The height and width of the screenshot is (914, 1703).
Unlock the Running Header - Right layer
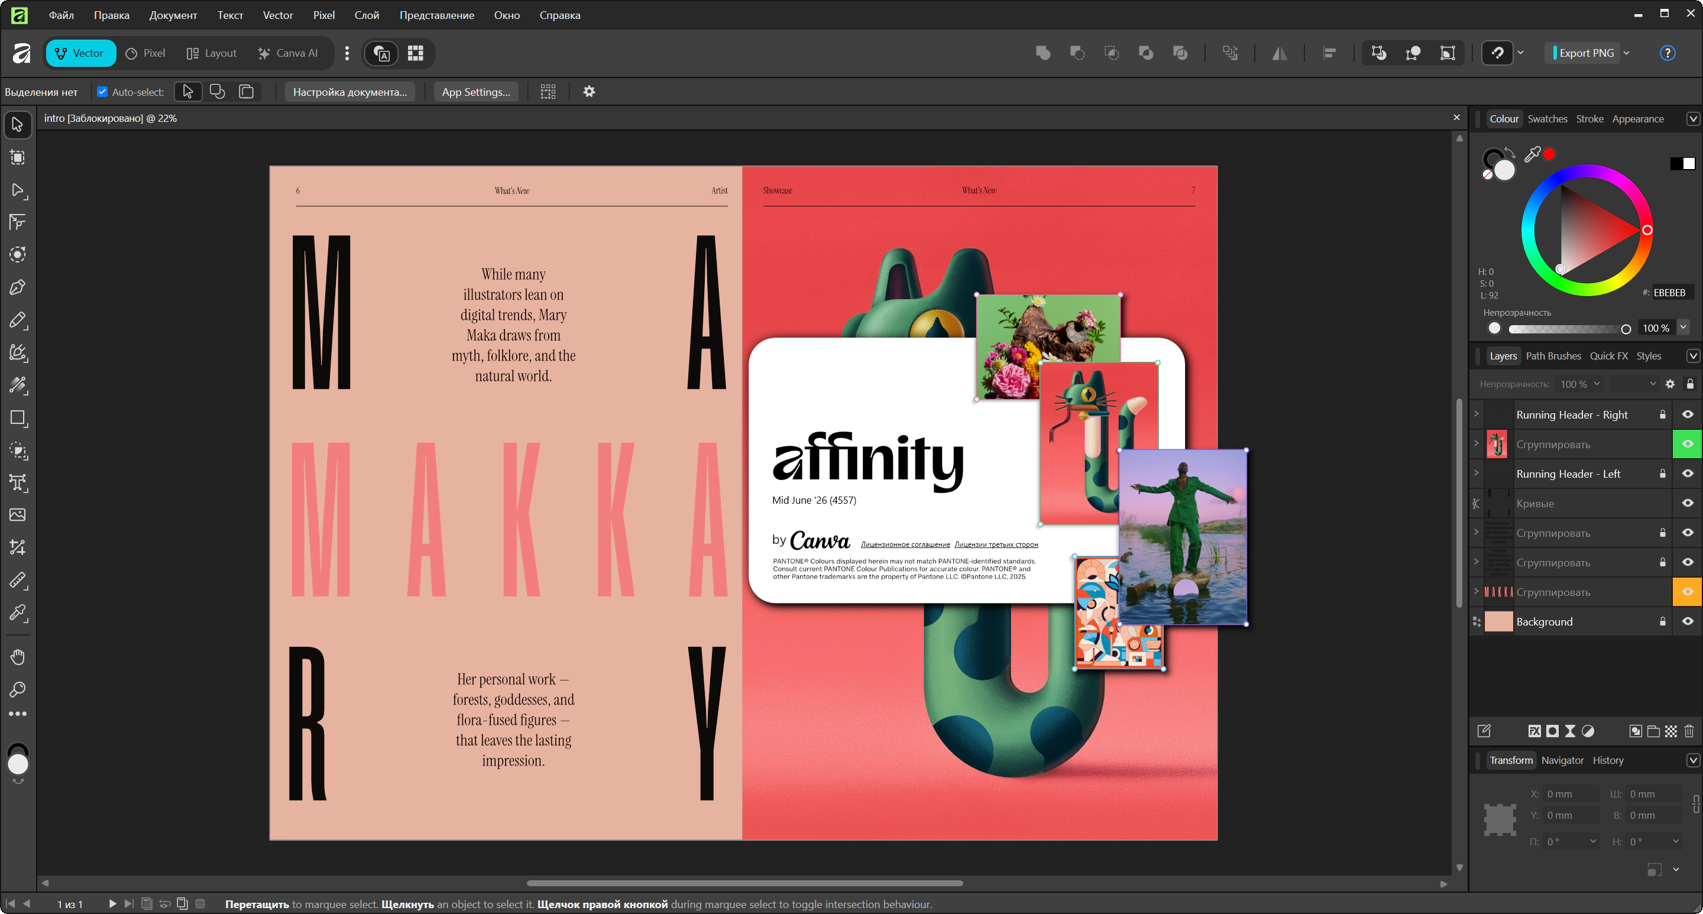coord(1663,414)
